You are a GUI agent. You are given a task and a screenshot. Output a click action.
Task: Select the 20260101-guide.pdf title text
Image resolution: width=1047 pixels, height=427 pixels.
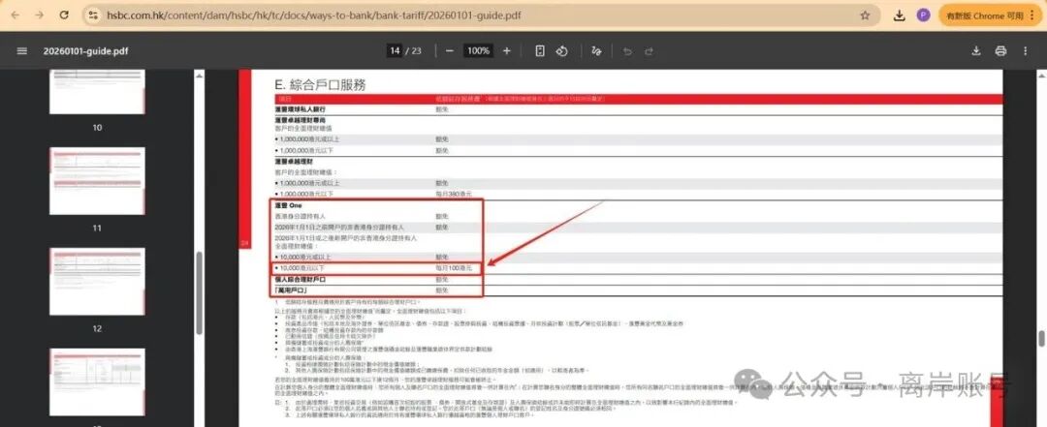coord(86,50)
